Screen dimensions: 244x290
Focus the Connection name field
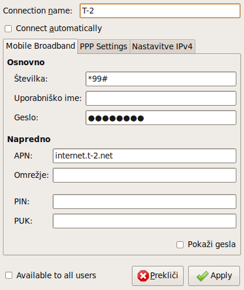pyautogui.click(x=160, y=11)
